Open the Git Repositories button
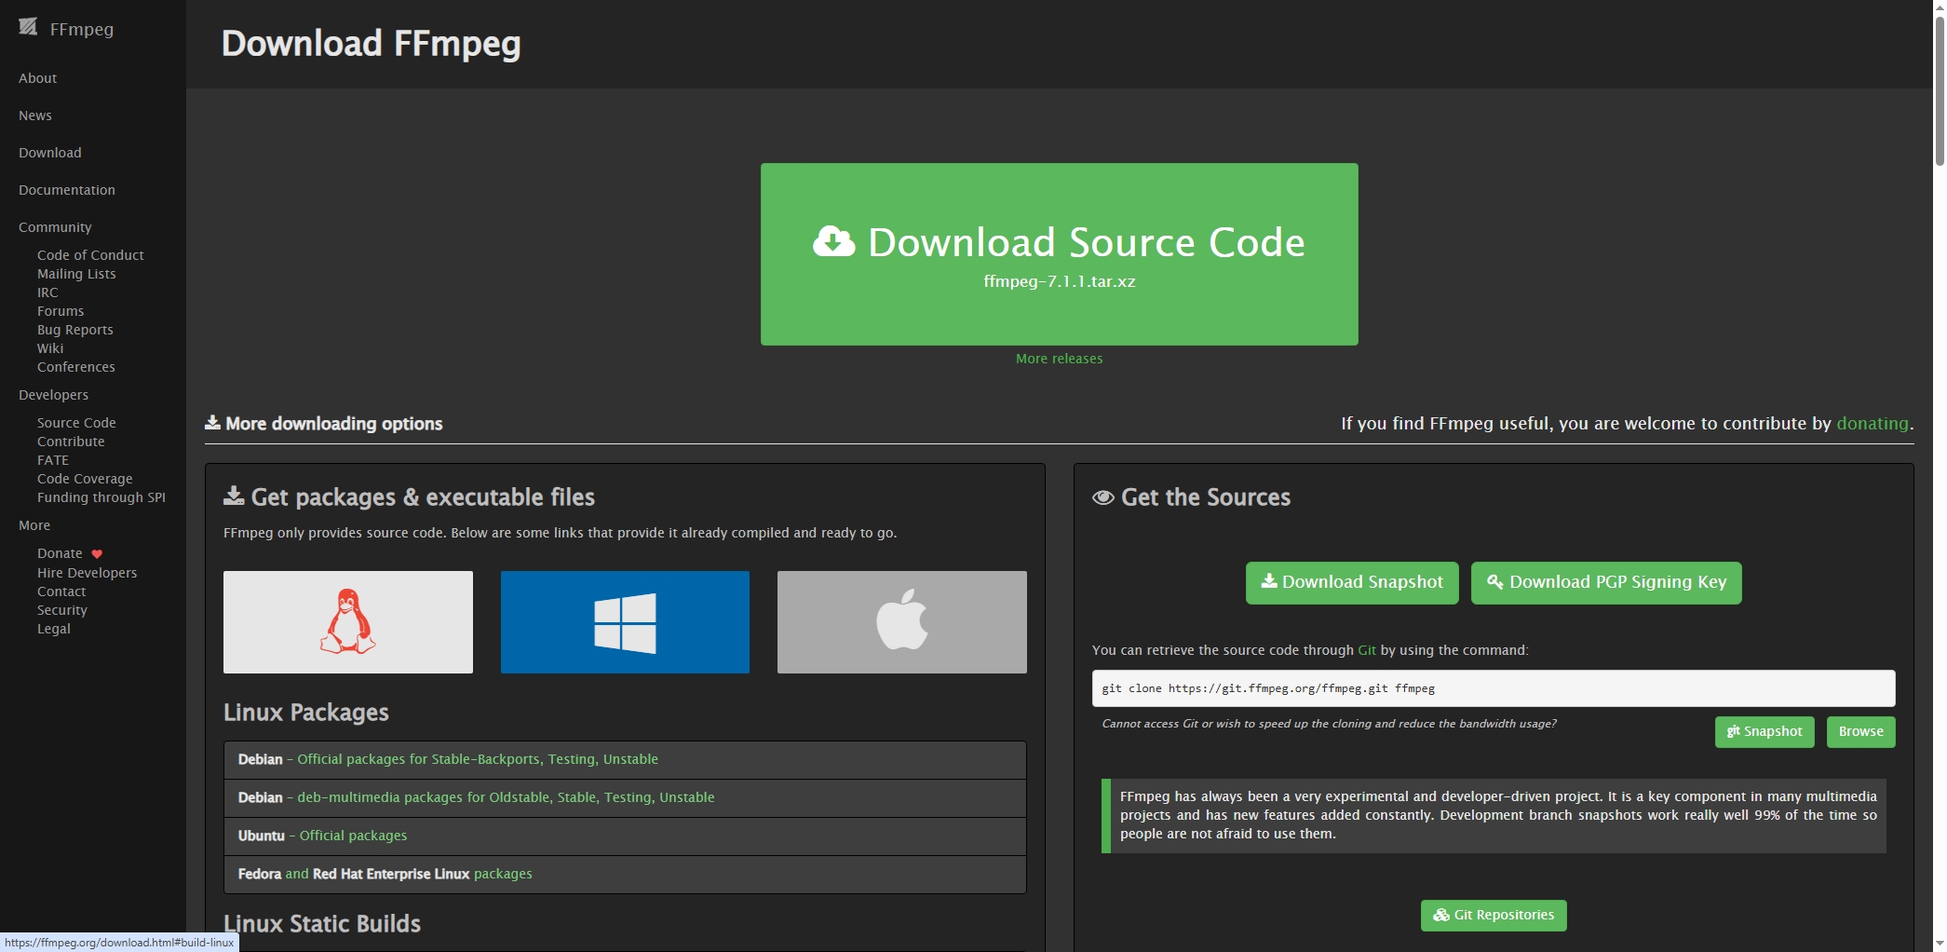 point(1494,915)
